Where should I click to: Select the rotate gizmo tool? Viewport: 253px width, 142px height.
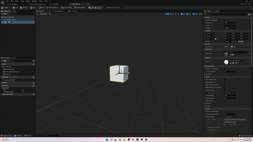click(170, 14)
